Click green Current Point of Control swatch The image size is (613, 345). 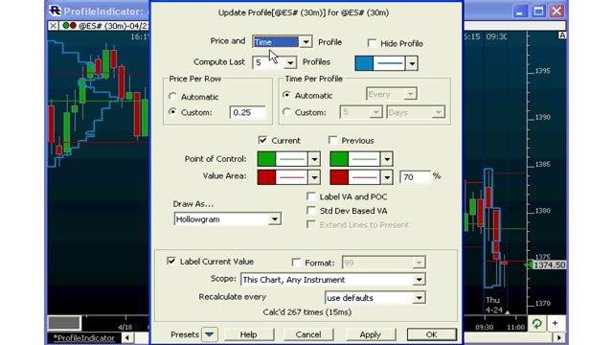tap(266, 159)
